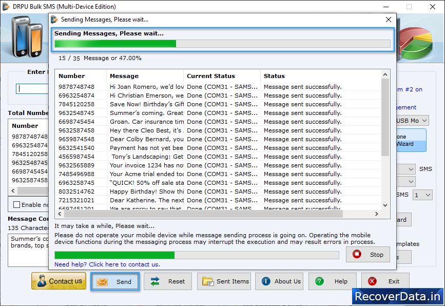
Task: Select Happy Birthday! Show this row
Action: (218, 192)
